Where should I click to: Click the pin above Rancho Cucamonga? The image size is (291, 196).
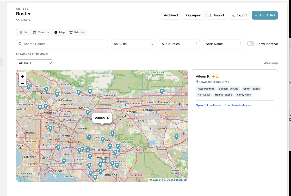click(162, 91)
